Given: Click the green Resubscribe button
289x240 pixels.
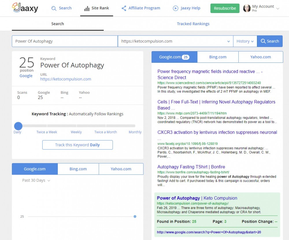Looking at the screenshot, I should coord(225,8).
